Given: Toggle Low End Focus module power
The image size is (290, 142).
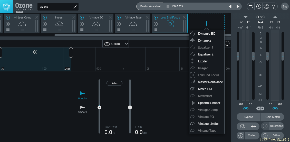Looking at the screenshot, I should (x=156, y=17).
